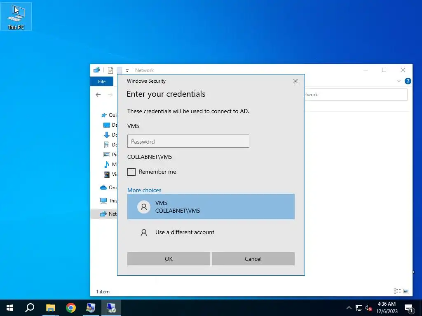422x316 pixels.
Task: Select Downloads folder in navigation pane
Action: coord(110,135)
